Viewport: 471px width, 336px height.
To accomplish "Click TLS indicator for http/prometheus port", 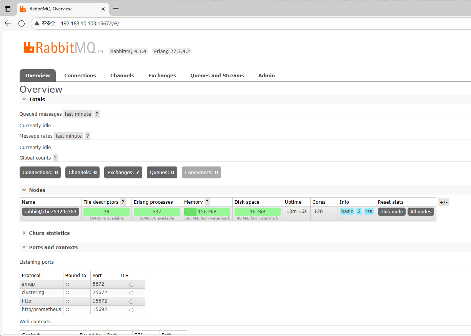I will [131, 310].
